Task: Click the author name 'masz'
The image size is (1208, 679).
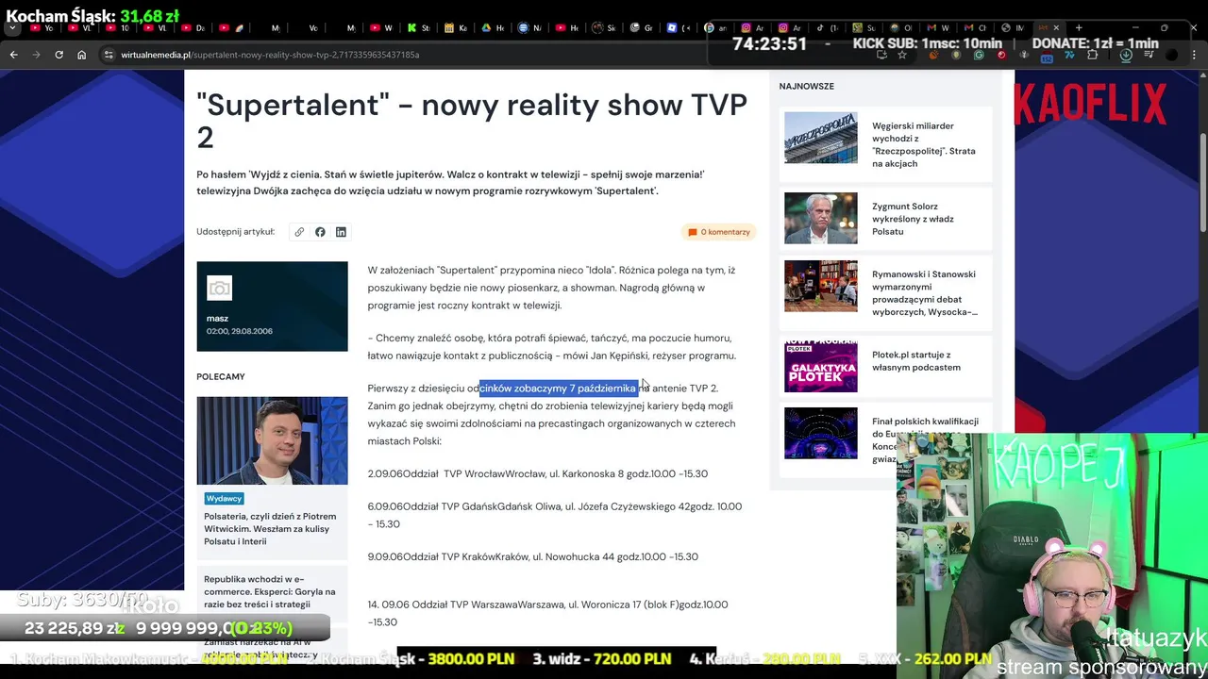Action: click(x=217, y=319)
